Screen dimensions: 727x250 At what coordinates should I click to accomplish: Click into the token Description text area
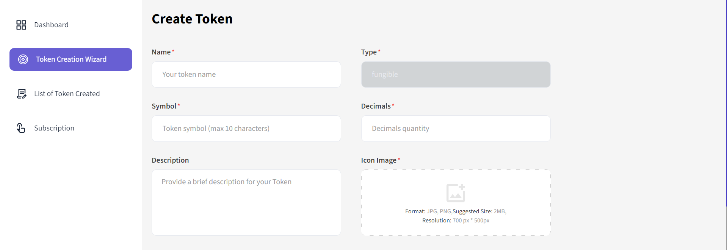(x=246, y=202)
